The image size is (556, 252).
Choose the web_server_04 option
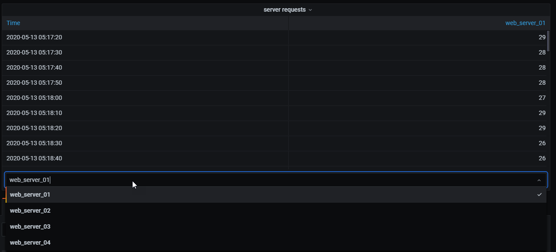(30, 242)
